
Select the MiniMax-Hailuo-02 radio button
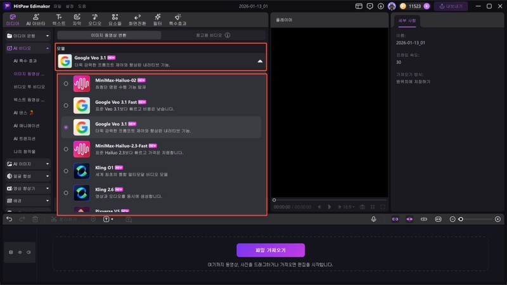point(66,84)
